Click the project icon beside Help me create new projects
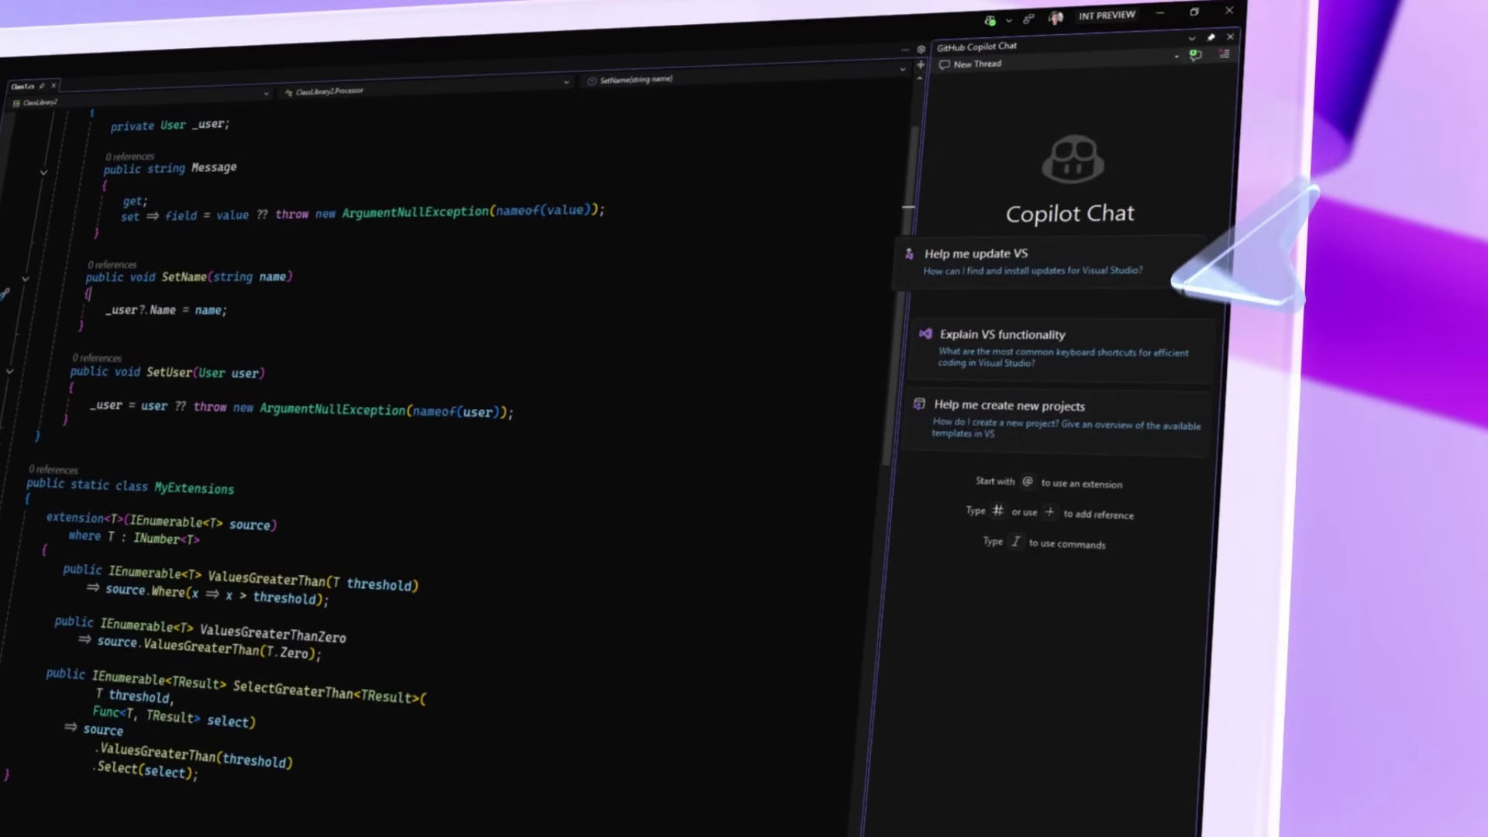Screen dimensions: 1488x837 [919, 404]
